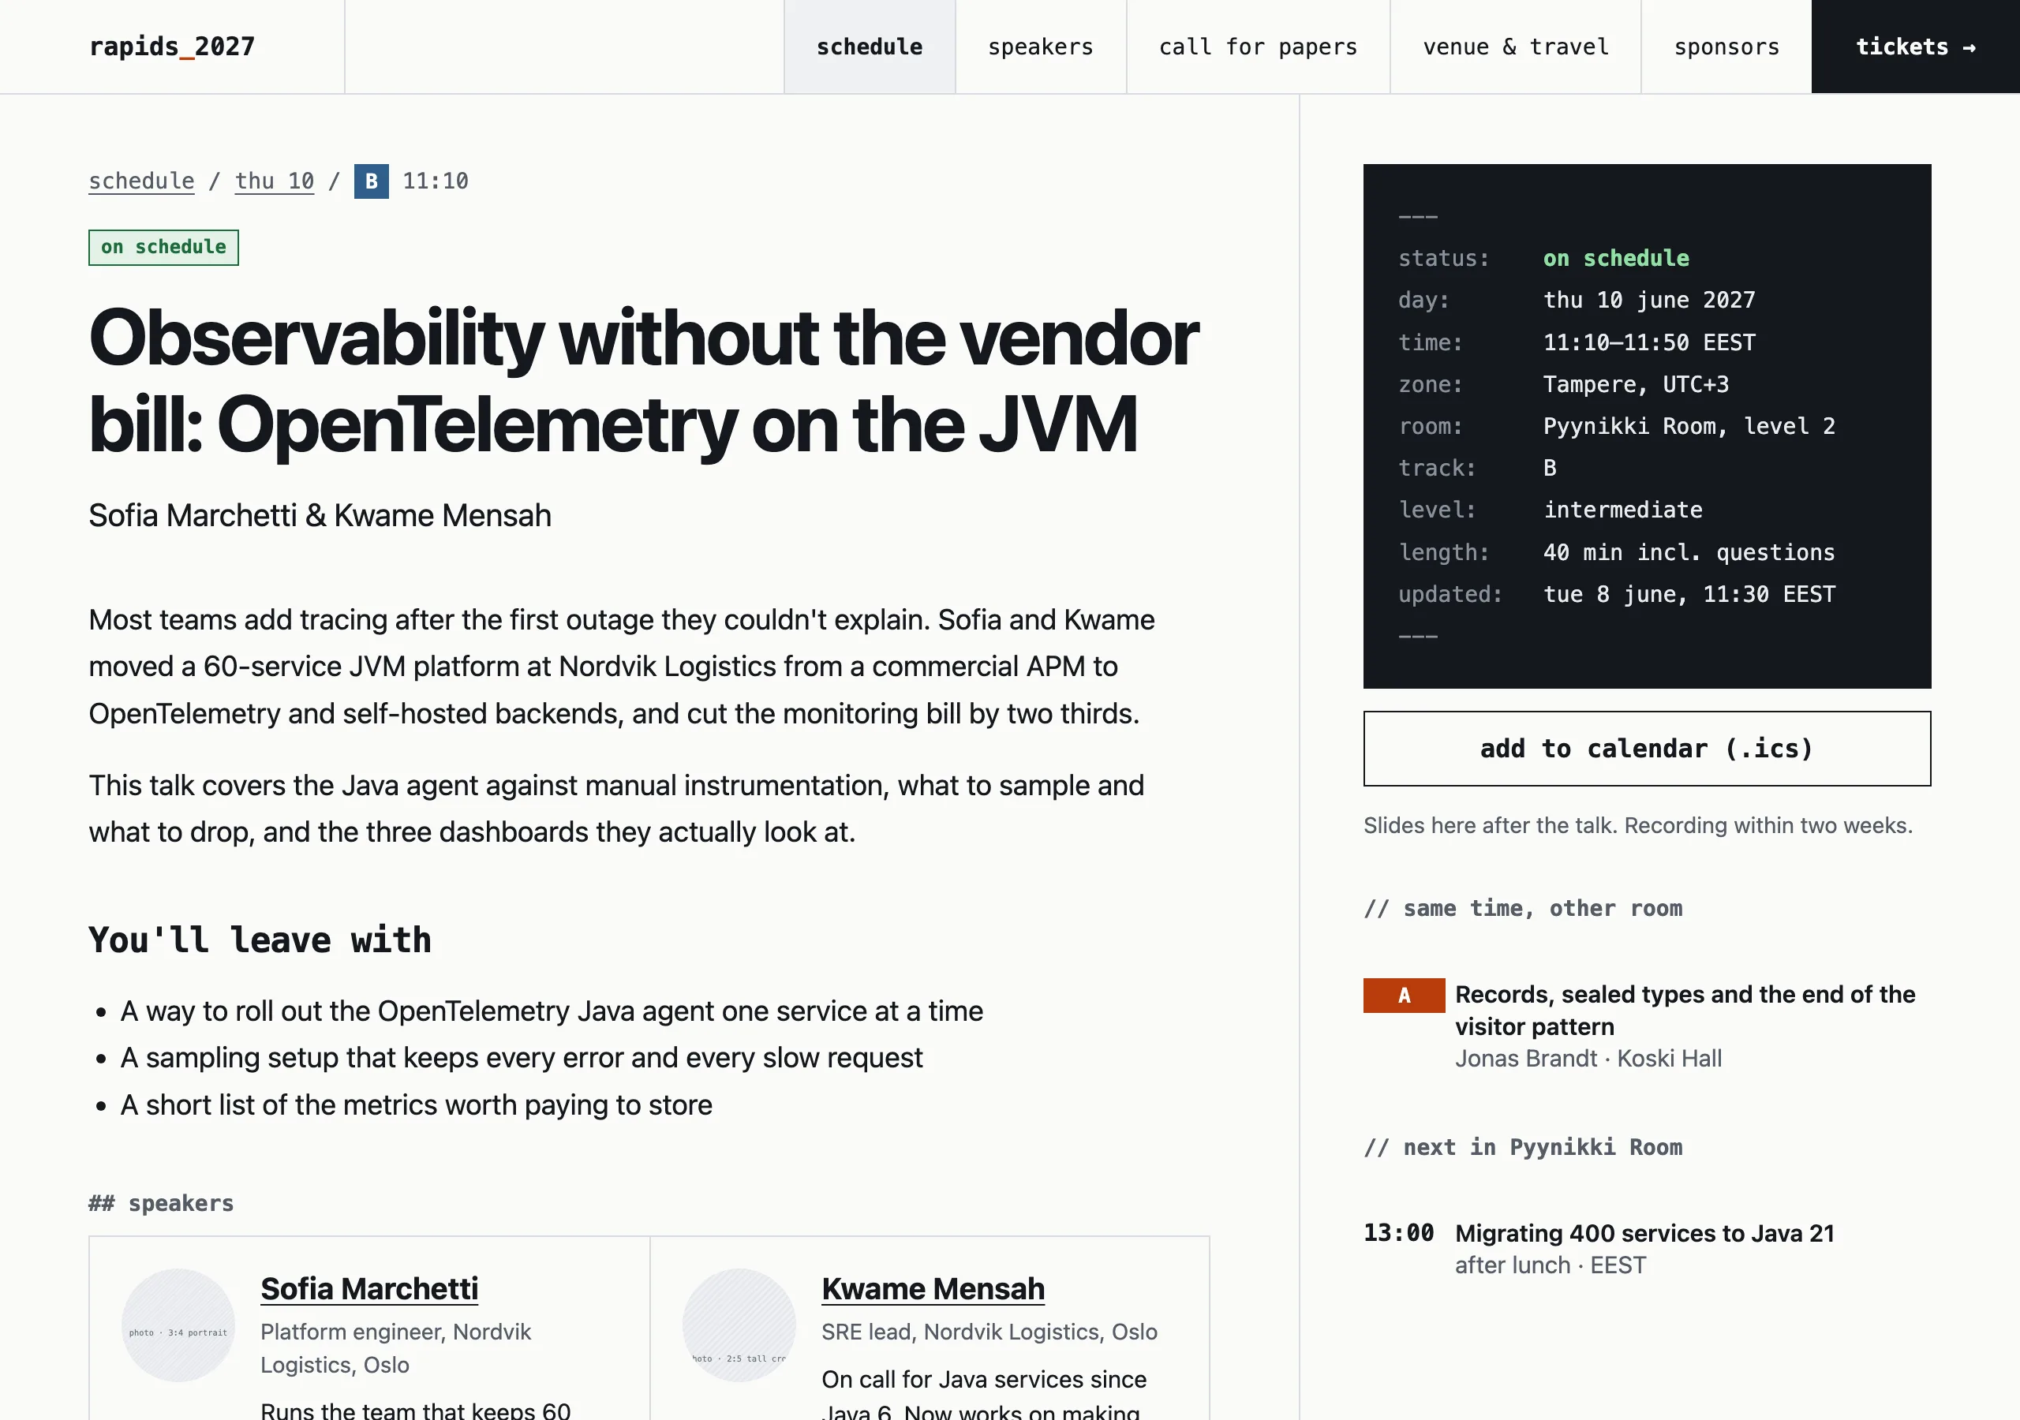Click the // same time, other room heading
Screen dimensions: 2020x1420
1523,909
